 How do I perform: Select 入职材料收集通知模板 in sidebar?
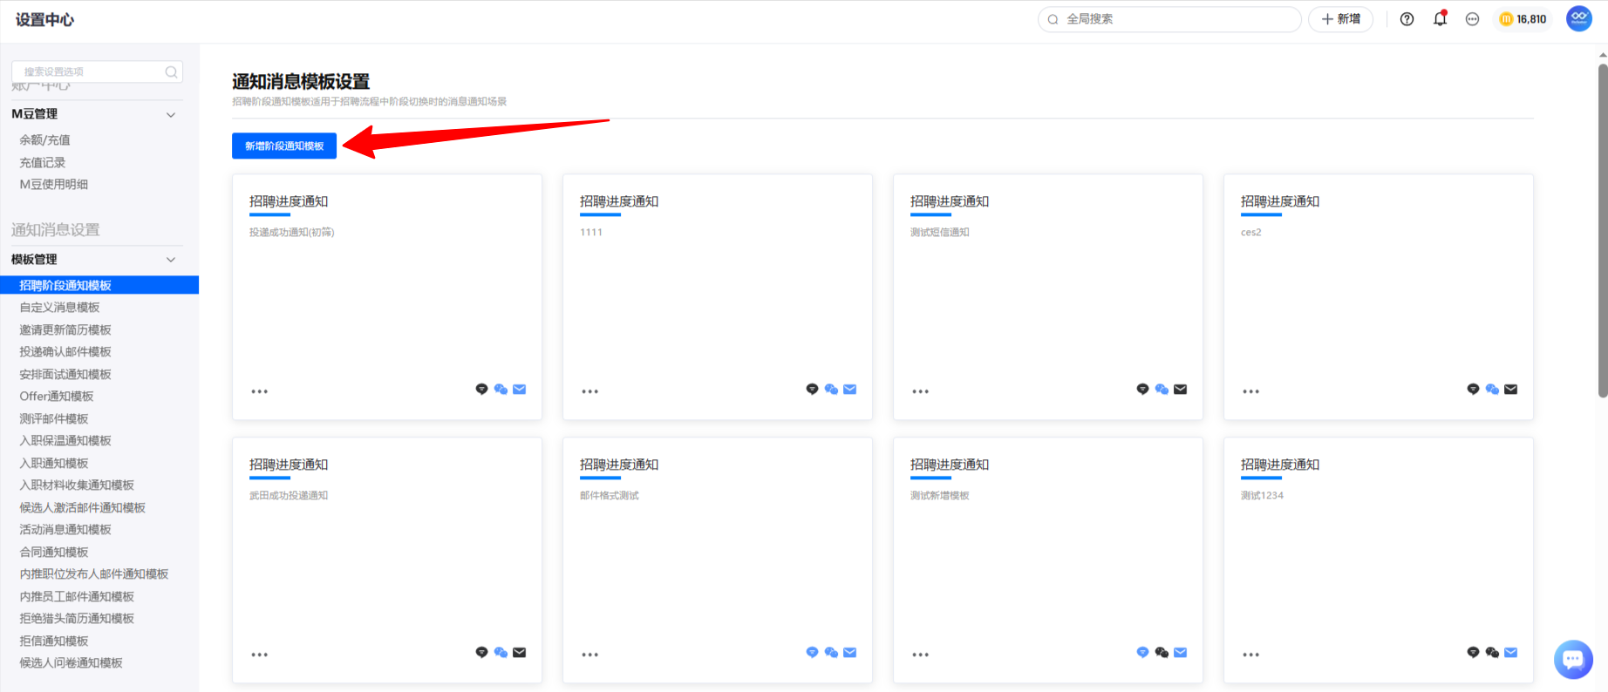click(x=77, y=485)
